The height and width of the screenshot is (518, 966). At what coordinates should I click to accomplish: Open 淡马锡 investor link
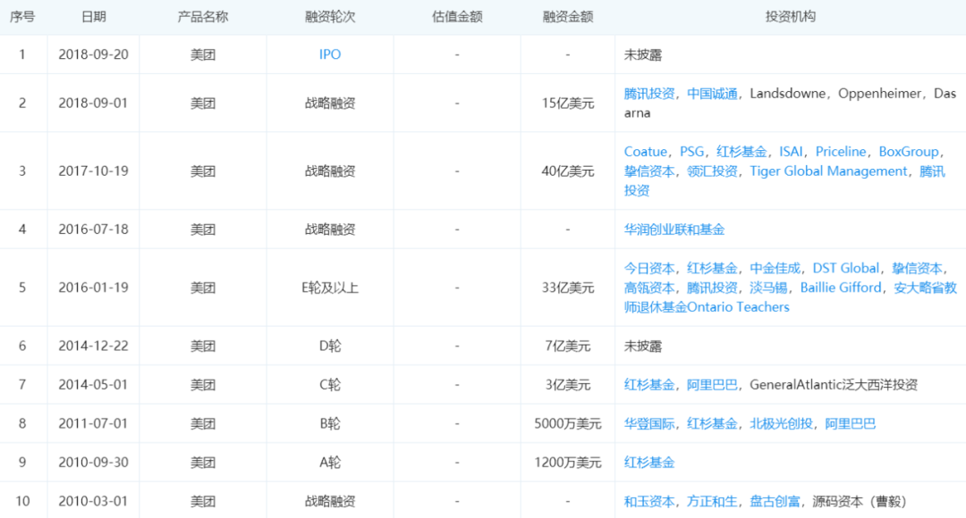point(768,288)
